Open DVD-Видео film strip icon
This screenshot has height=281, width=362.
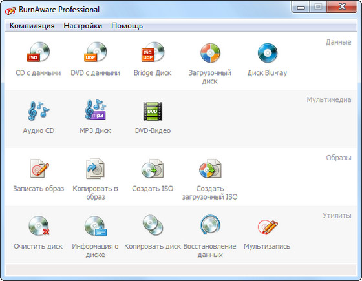153,111
